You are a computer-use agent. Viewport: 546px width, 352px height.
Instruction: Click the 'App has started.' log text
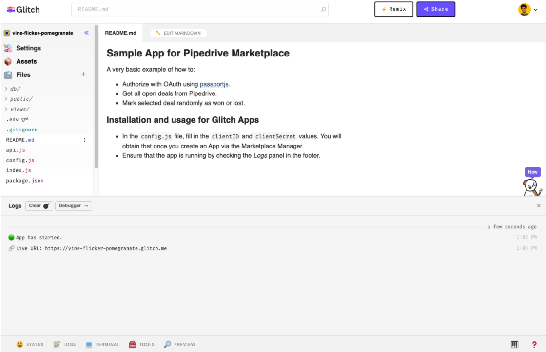click(x=39, y=237)
